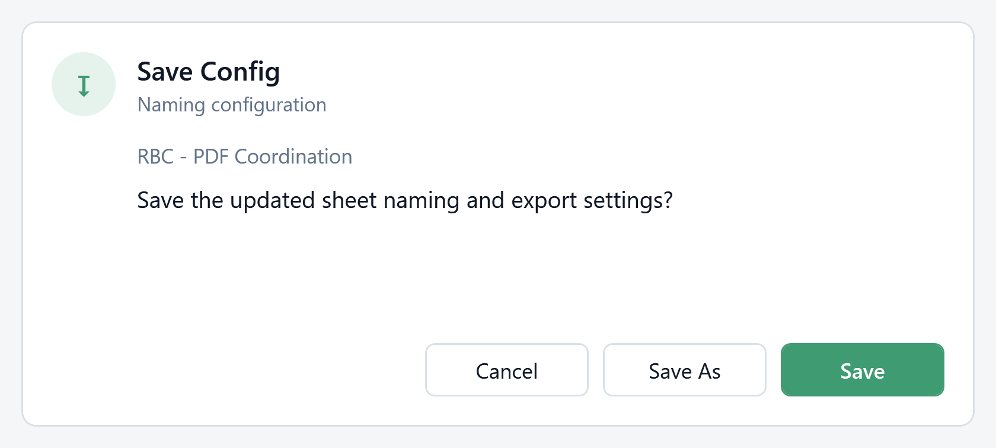The width and height of the screenshot is (996, 448).
Task: Confirm saving with the green Save button
Action: (x=862, y=370)
